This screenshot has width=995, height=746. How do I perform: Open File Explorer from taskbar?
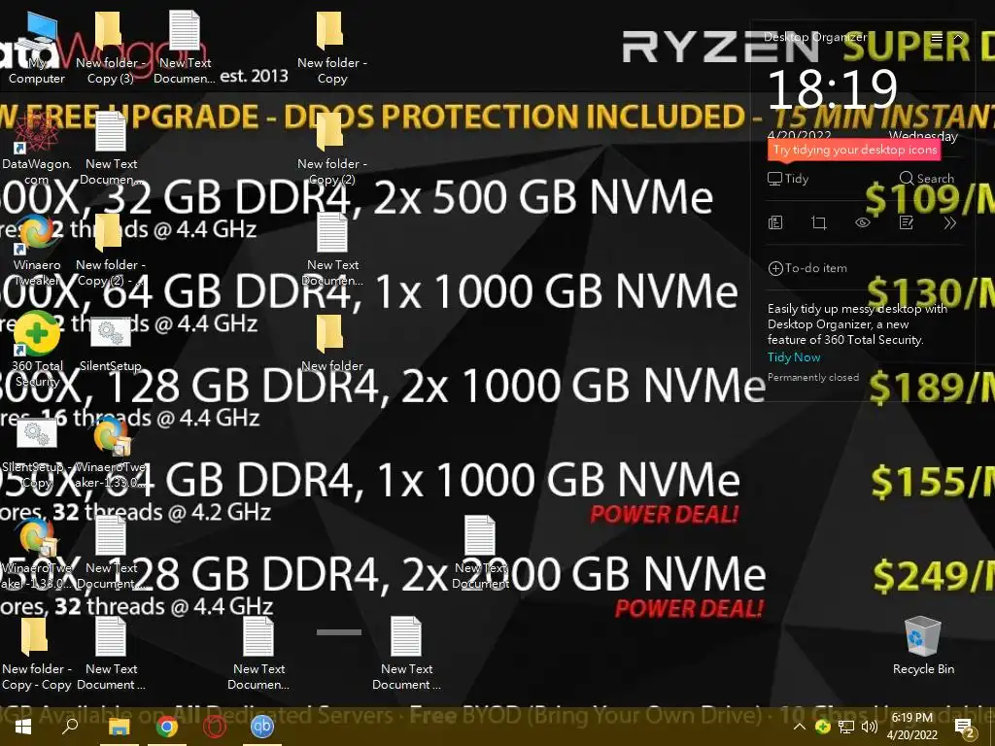[119, 727]
